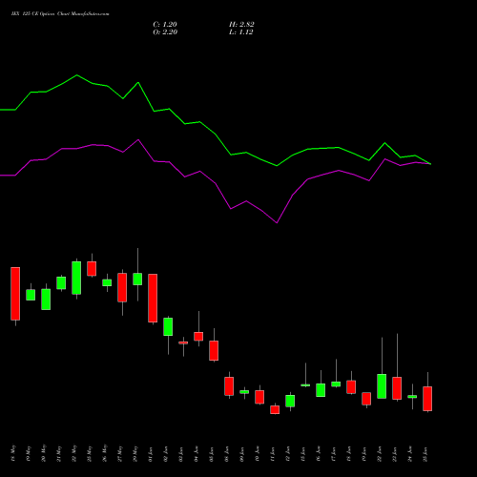Click the peak of the green line
Image resolution: width=477 pixels, height=477 pixels.
point(76,75)
